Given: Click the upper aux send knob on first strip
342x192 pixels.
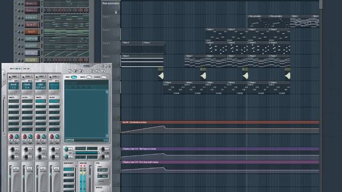Looking at the screenshot, I should point(12,149).
